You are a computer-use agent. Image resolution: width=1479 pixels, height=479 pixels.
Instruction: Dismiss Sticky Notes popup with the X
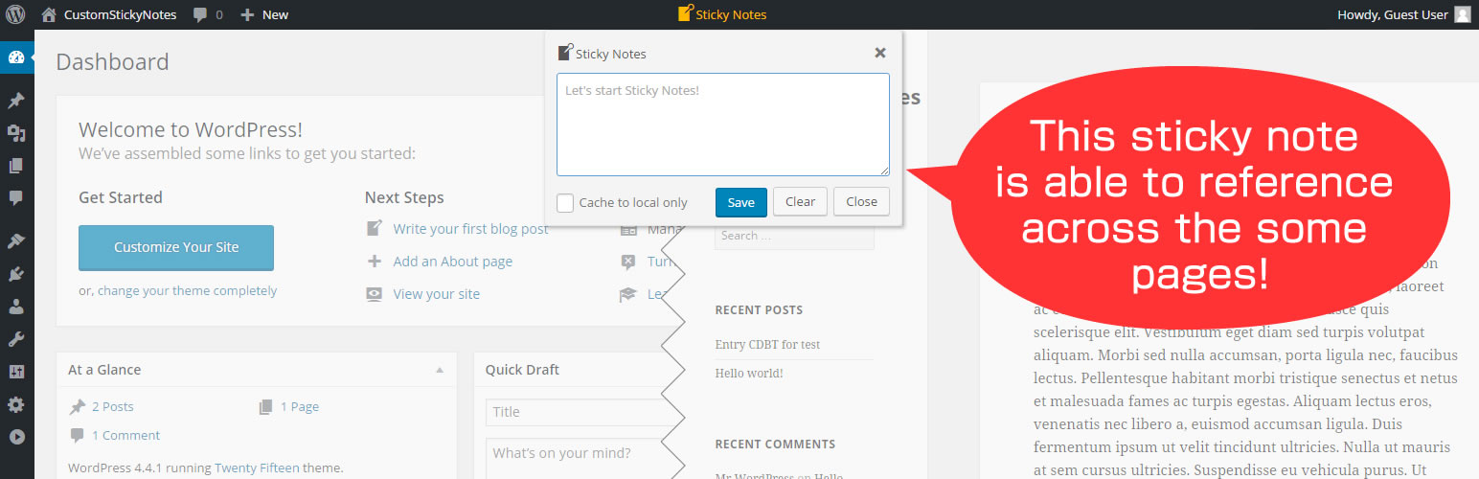[x=880, y=53]
